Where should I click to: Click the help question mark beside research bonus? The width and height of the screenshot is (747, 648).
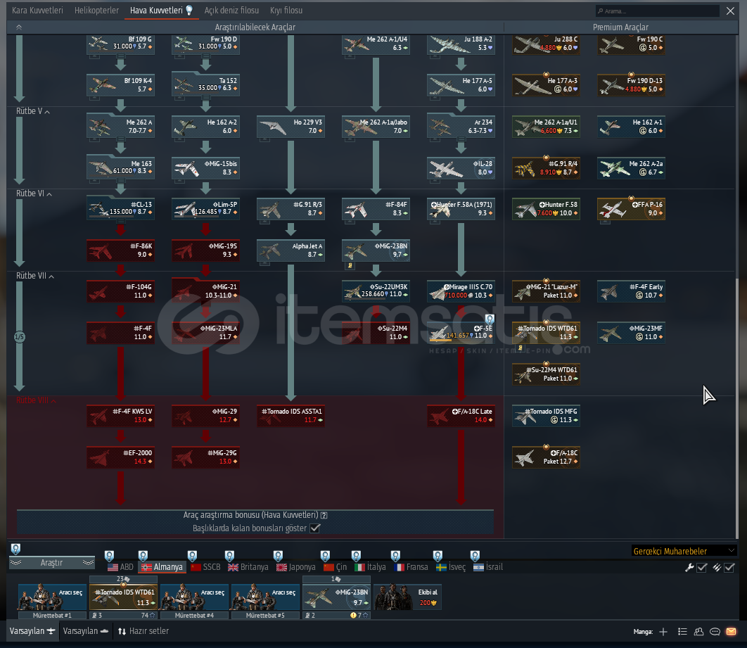(324, 515)
